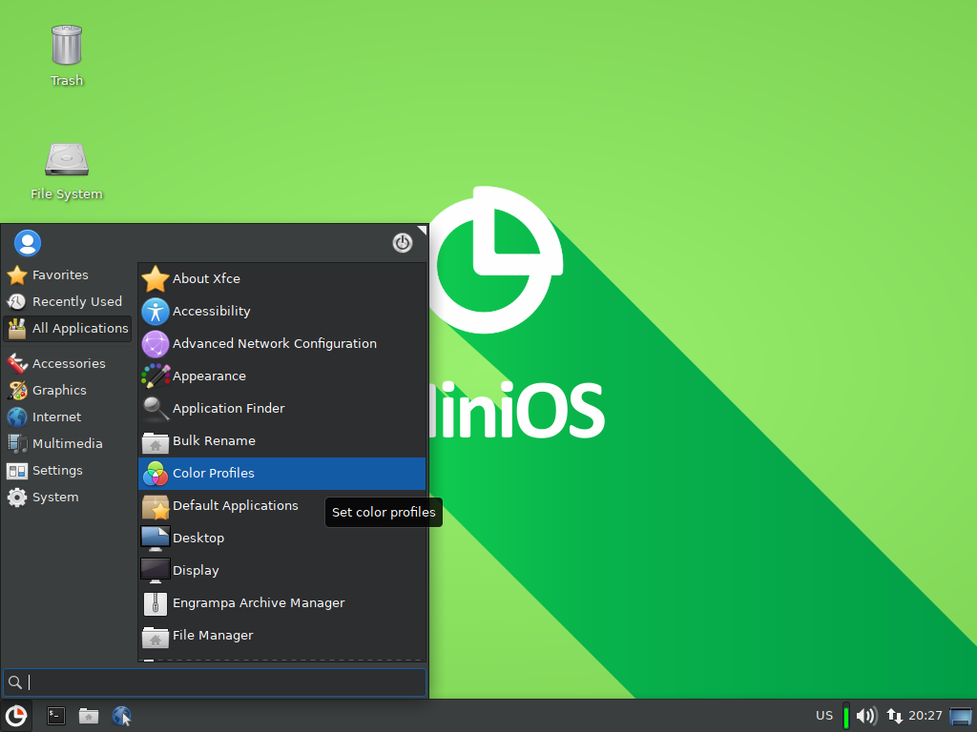Launch the terminal from the panel

click(x=56, y=716)
